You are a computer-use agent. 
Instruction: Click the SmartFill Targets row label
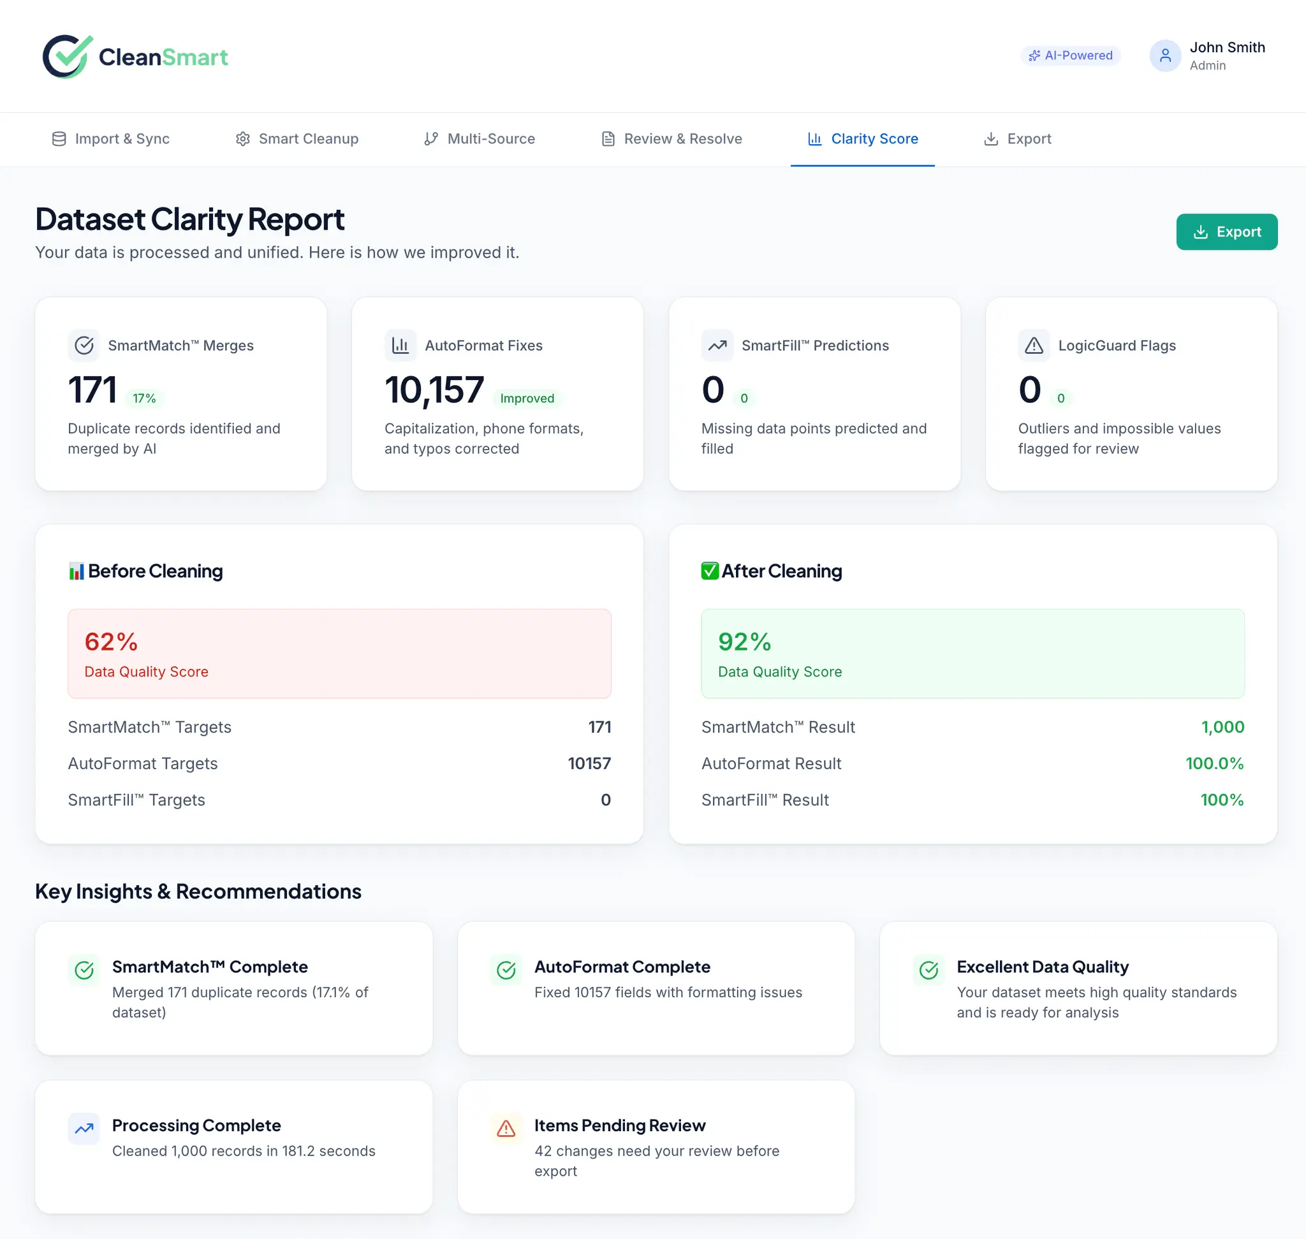coord(136,800)
